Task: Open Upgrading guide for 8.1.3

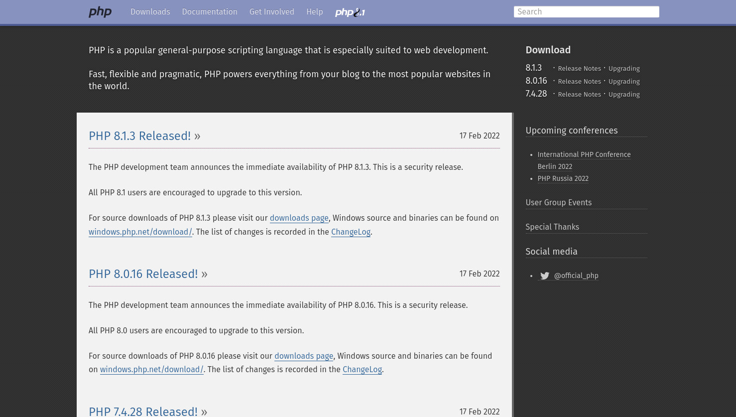Action: pyautogui.click(x=624, y=69)
